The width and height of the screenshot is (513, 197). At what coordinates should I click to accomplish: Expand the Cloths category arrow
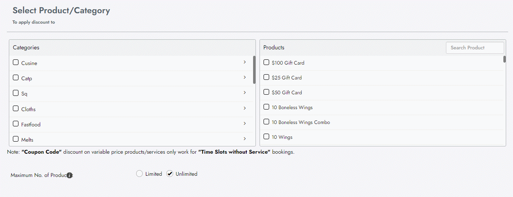pos(245,108)
